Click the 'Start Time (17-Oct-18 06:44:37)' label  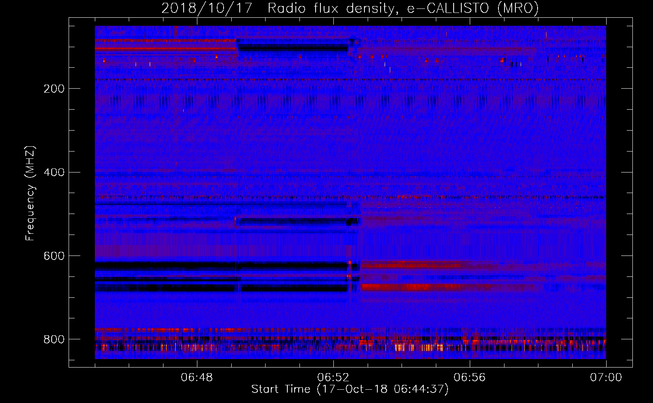click(350, 389)
